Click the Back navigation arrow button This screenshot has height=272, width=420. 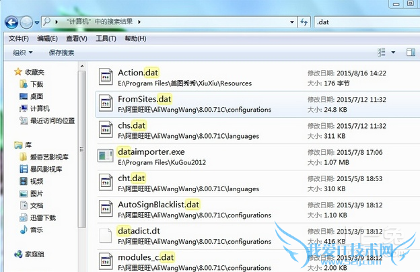coord(12,22)
